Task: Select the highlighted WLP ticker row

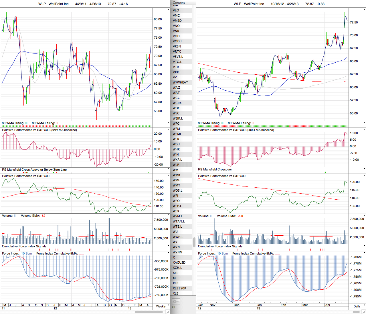Action: (x=176, y=165)
